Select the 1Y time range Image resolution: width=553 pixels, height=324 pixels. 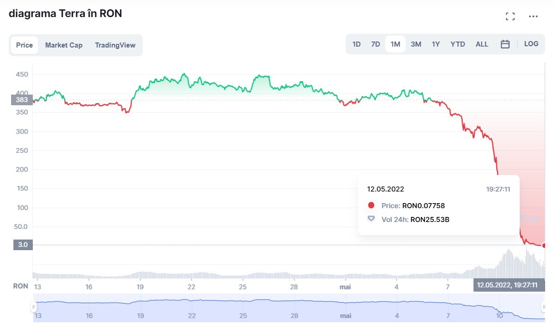coord(436,44)
